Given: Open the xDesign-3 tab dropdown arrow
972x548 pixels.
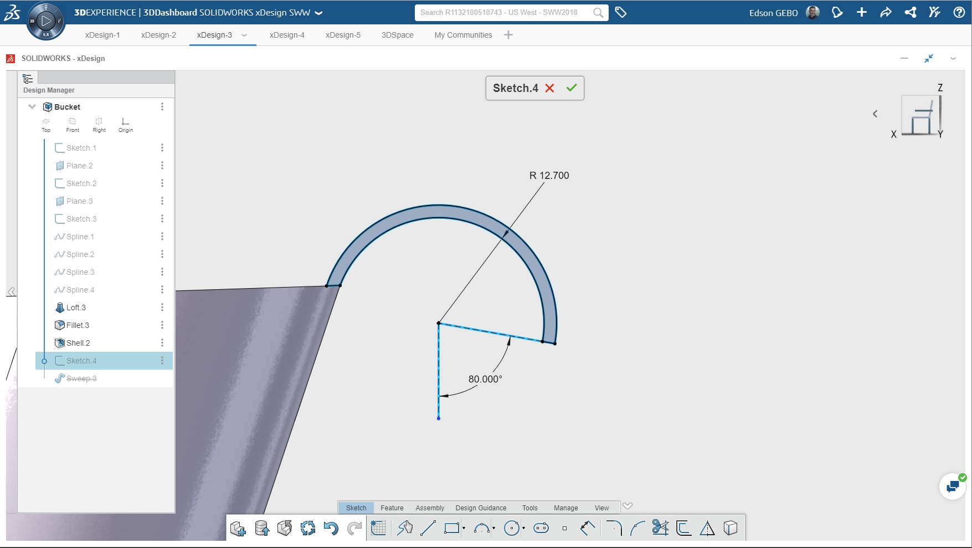Looking at the screenshot, I should click(244, 34).
